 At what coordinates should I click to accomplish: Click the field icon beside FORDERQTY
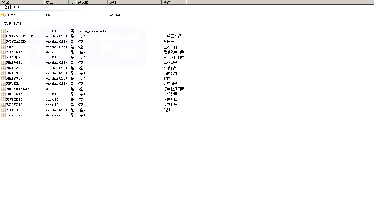(4, 94)
